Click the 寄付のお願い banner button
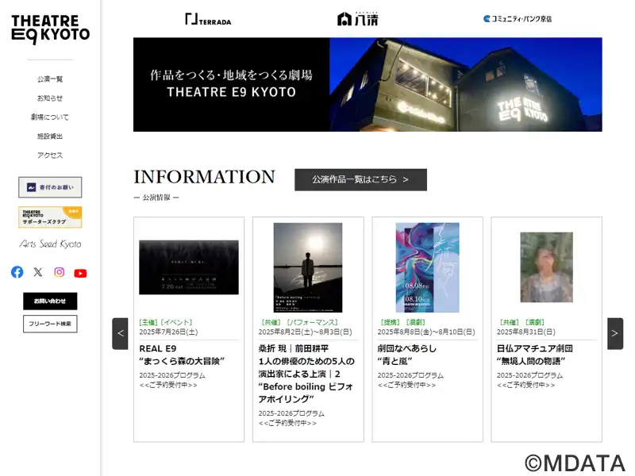Screen dimensions: 635x476 [x=50, y=187]
